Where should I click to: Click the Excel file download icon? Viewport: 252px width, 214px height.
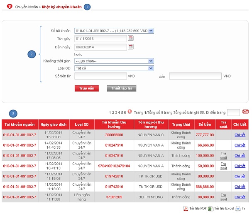(x=210, y=209)
